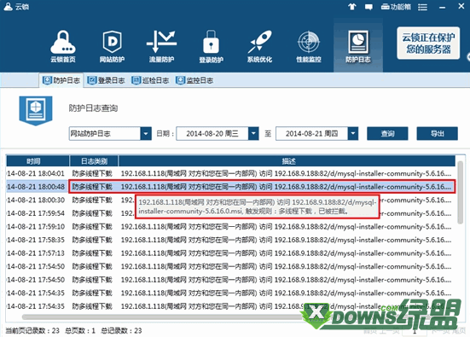The width and height of the screenshot is (470, 337).
Task: Click the 查询 query button
Action: tap(387, 133)
